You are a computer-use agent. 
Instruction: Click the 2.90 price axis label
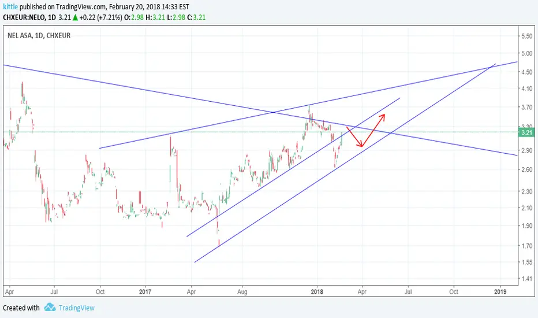(526, 150)
